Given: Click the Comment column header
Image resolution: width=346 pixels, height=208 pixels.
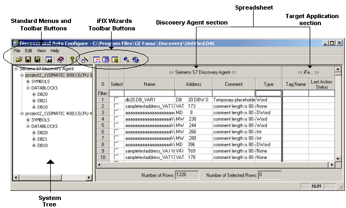Looking at the screenshot, I should coord(234,84).
